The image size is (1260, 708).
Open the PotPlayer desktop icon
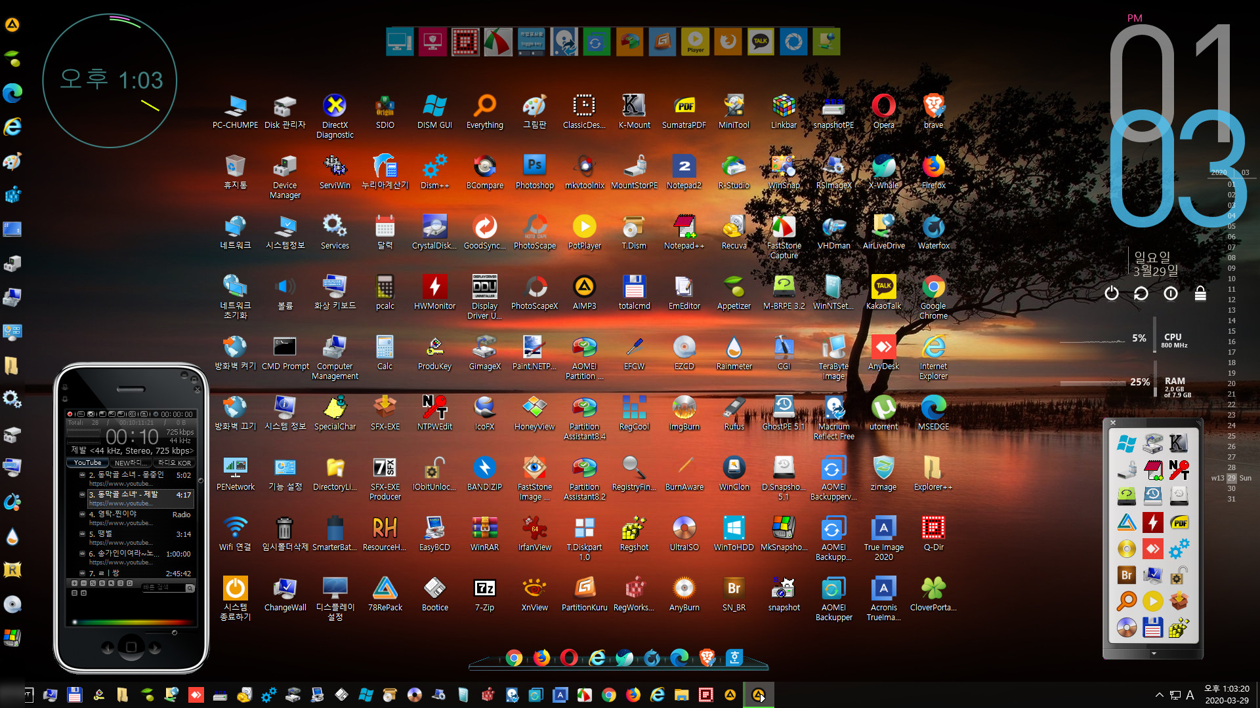[584, 232]
